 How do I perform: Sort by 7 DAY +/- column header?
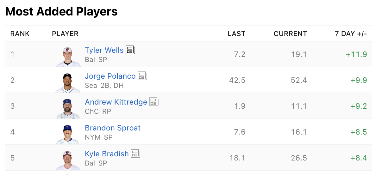pyautogui.click(x=351, y=34)
